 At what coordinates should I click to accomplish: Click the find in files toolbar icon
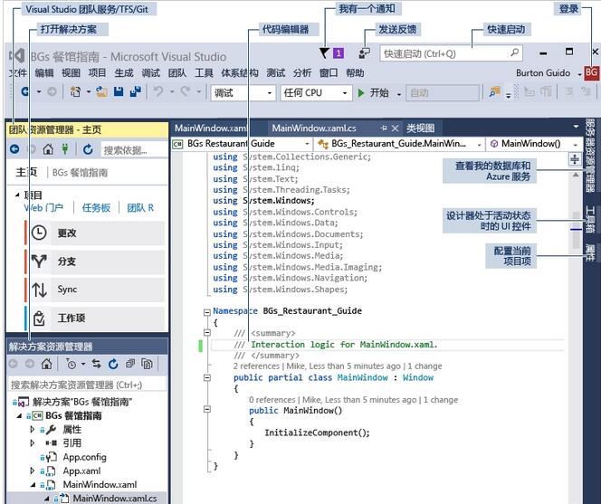point(494,92)
